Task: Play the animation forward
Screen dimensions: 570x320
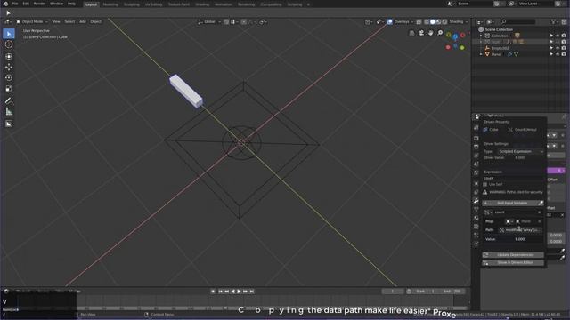Action: coord(239,292)
